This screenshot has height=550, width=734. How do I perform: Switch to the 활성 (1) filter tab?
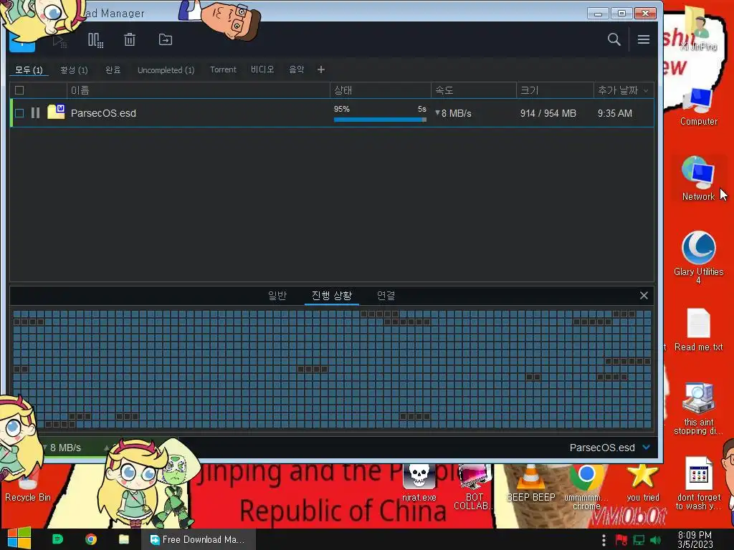click(74, 69)
